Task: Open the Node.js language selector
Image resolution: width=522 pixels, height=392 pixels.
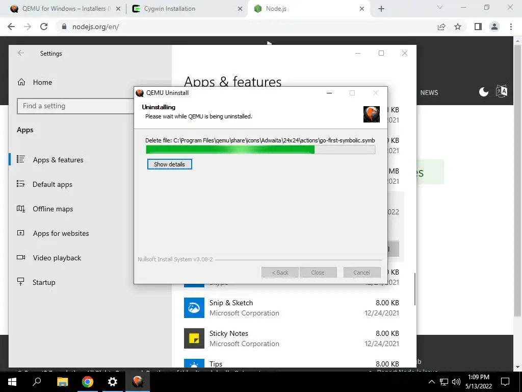Action: click(502, 91)
